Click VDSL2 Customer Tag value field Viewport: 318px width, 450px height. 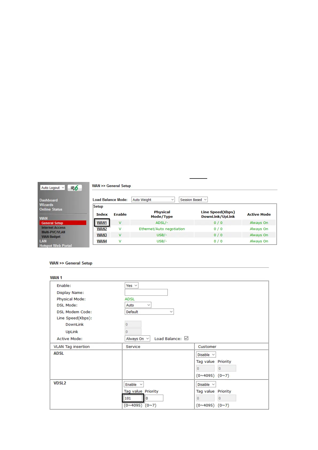coord(205,398)
